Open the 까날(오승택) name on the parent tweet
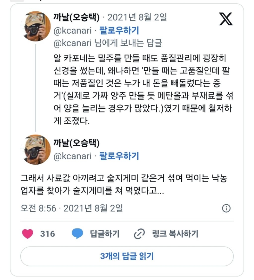The image size is (254, 280). [76, 17]
